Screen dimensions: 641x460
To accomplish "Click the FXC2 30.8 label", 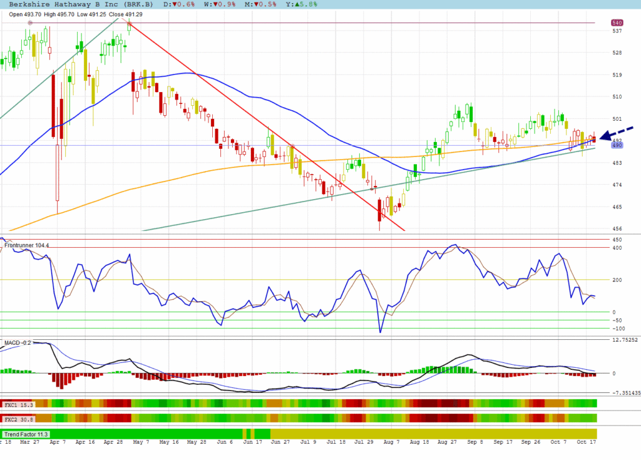I will click(18, 418).
